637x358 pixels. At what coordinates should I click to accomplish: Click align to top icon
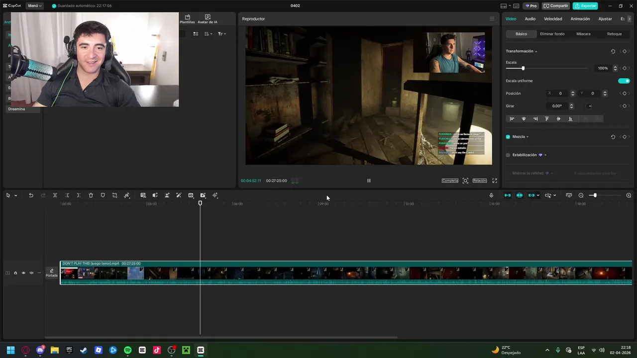pos(546,119)
